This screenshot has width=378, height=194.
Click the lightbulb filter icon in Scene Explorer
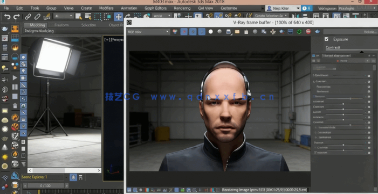pos(23,71)
